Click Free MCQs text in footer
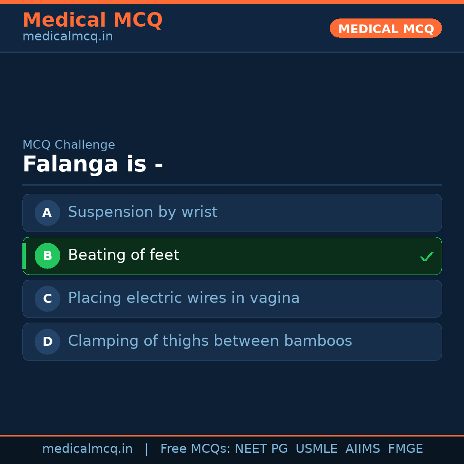This screenshot has width=464, height=464. click(195, 449)
